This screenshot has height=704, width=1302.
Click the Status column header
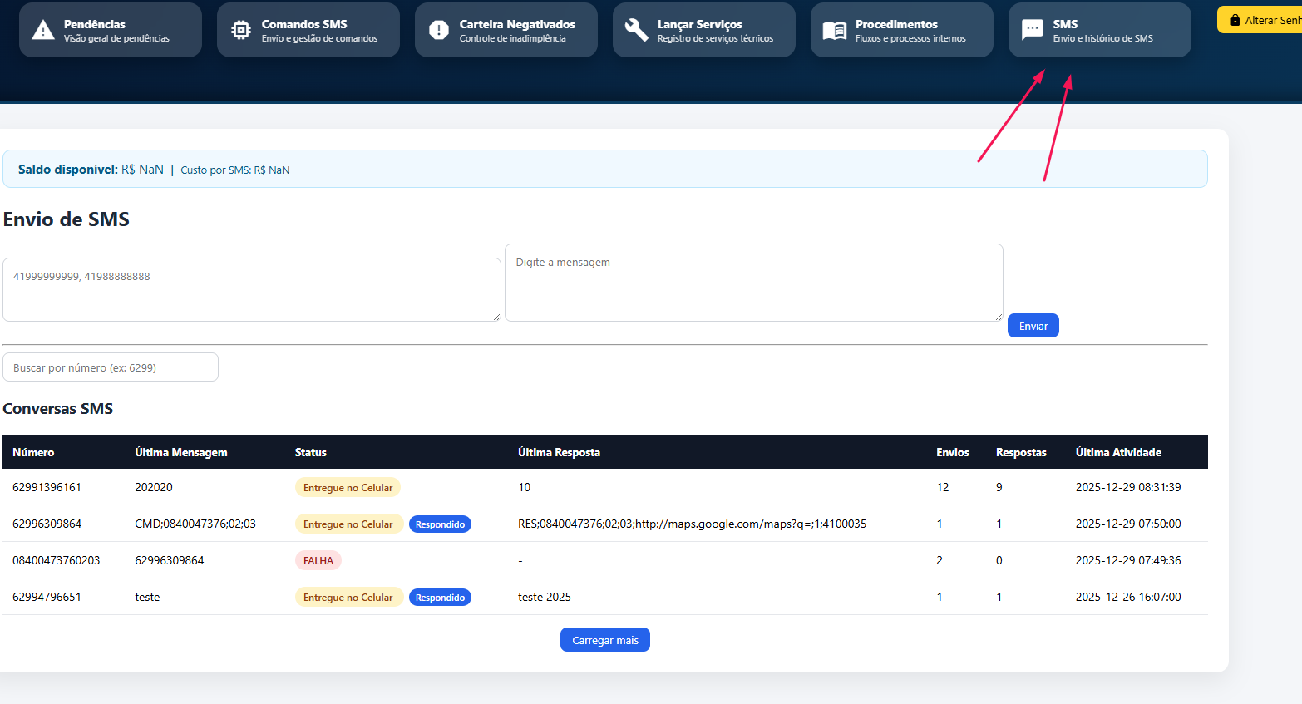click(x=311, y=452)
